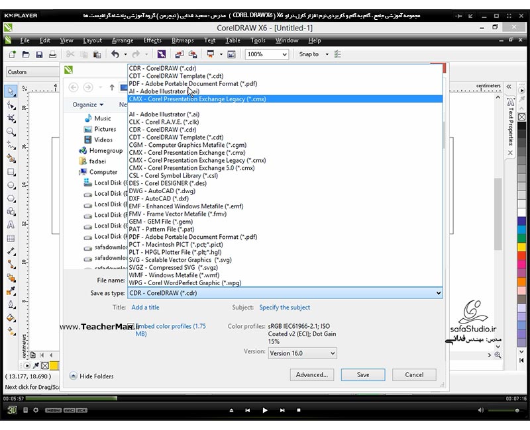The image size is (530, 430).
Task: Select the Crop tool
Action: (x=11, y=118)
